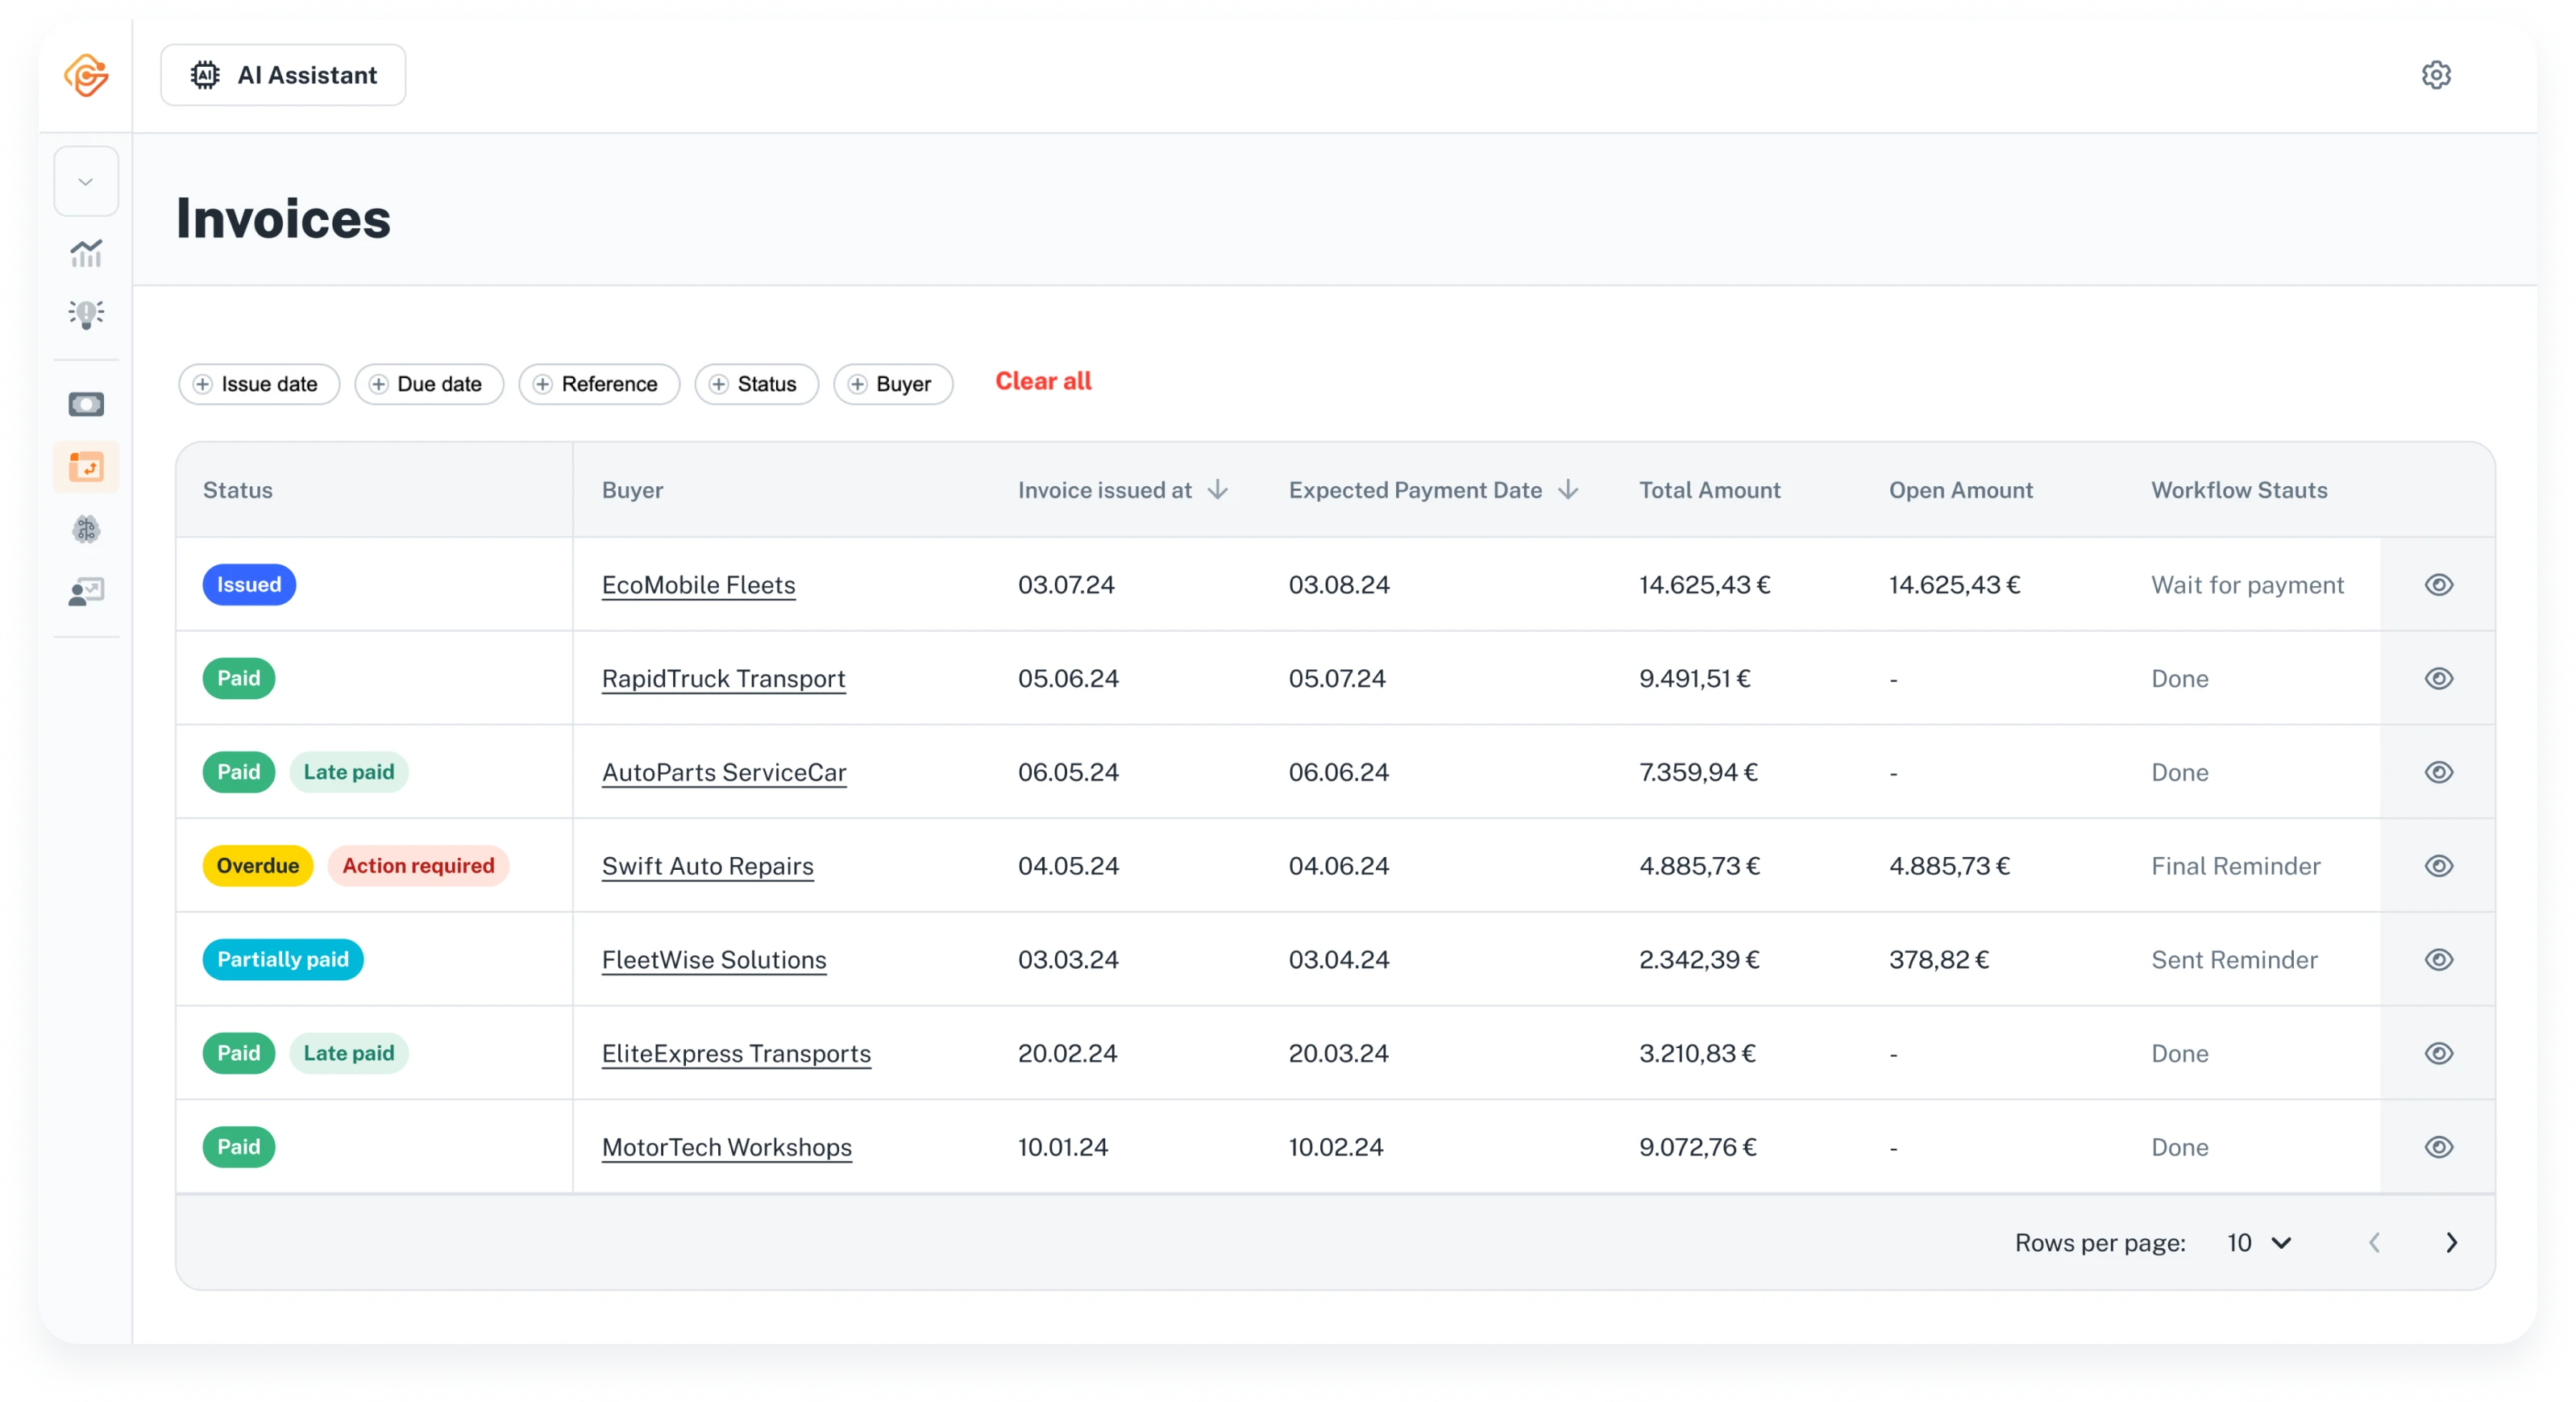
Task: Open the cash payments sidebar icon
Action: tap(86, 404)
